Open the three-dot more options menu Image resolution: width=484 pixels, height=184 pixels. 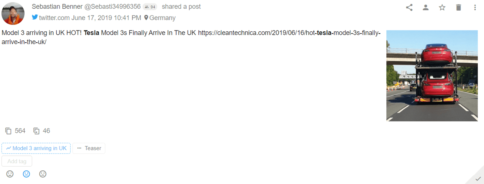[x=475, y=8]
